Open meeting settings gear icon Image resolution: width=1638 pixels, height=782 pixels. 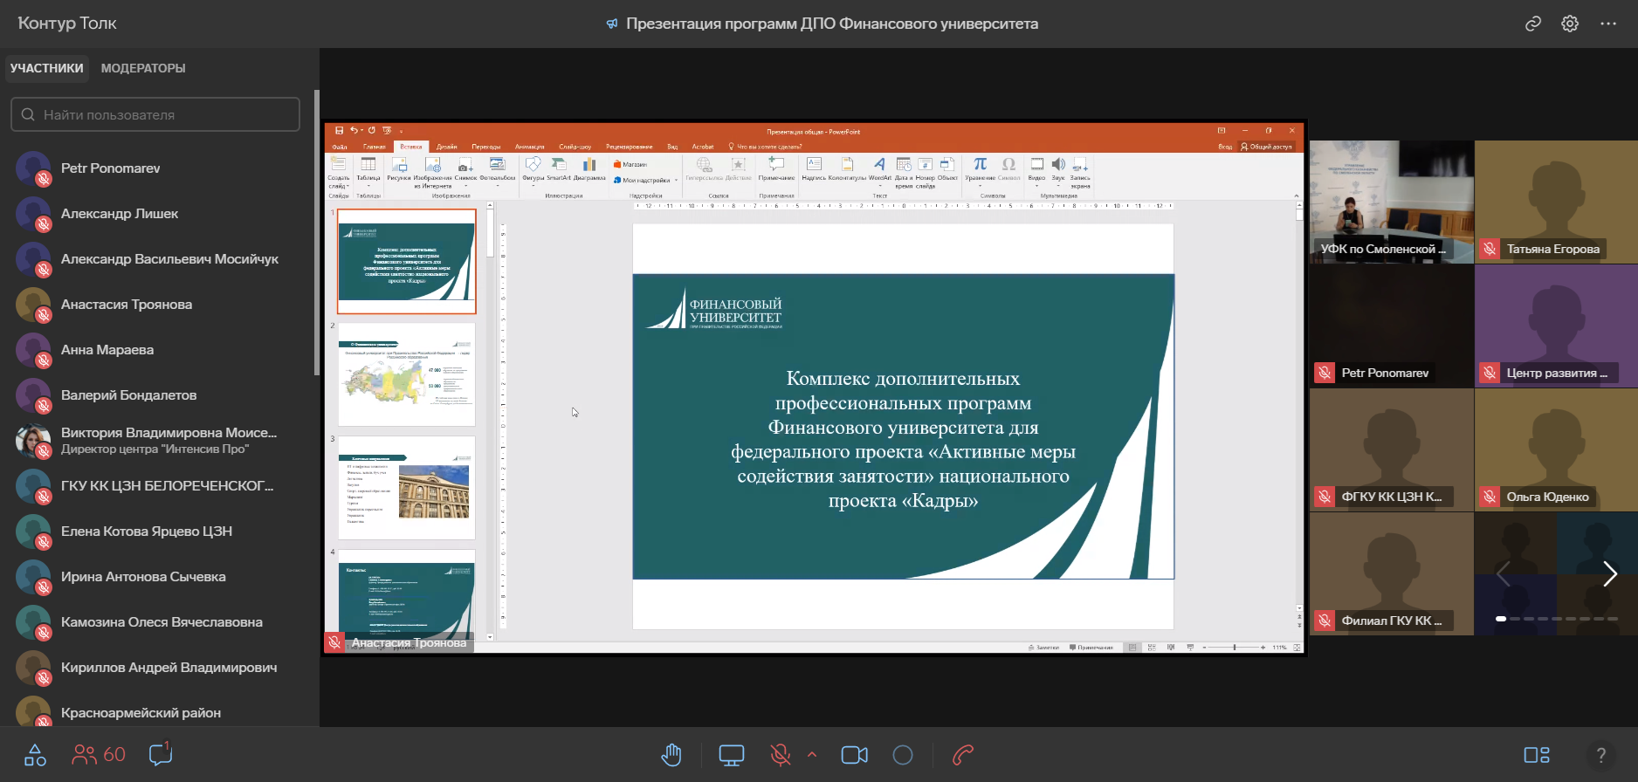pos(1570,24)
